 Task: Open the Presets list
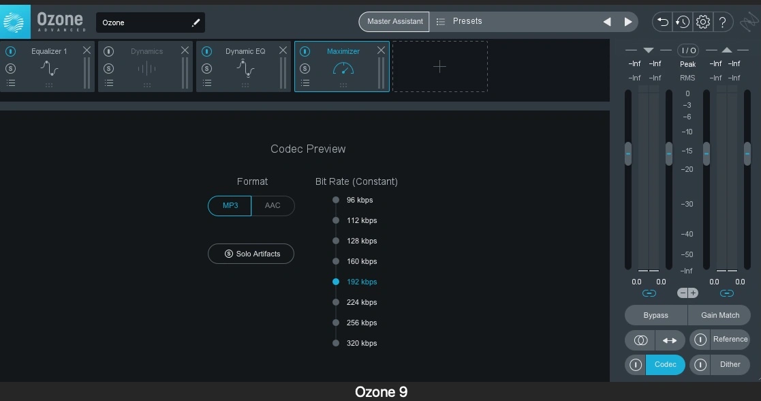pyautogui.click(x=467, y=21)
